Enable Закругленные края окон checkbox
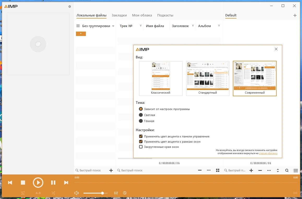This screenshot has width=302, height=199. [141, 147]
